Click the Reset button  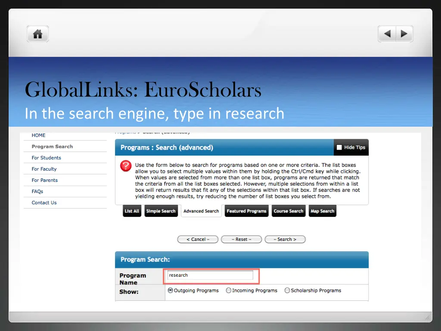241,239
